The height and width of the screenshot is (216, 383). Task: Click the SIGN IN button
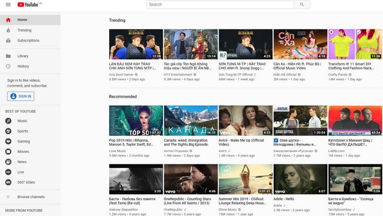[21, 96]
